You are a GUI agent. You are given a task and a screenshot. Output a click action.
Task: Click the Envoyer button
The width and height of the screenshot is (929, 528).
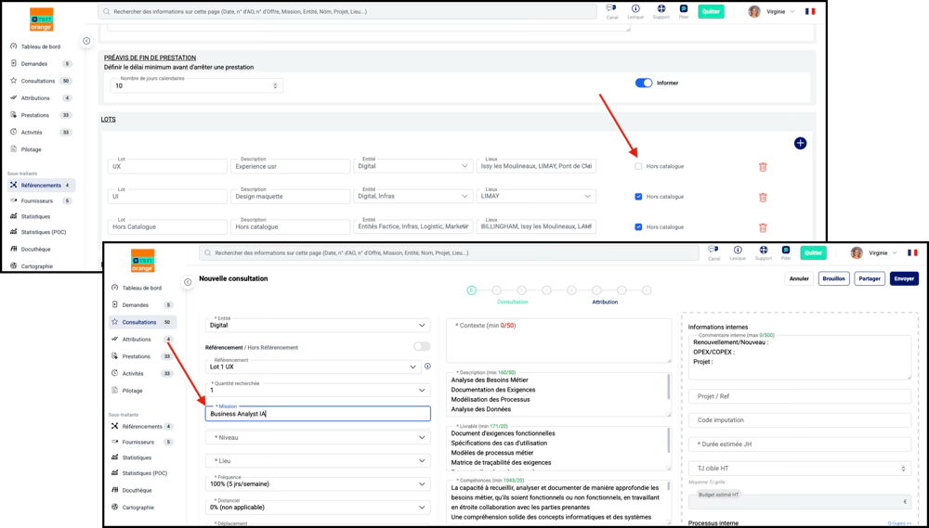(903, 278)
